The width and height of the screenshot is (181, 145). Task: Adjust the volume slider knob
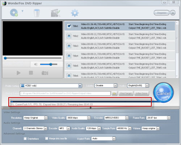click(51, 64)
